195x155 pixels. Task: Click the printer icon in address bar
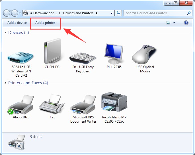[x=26, y=13]
